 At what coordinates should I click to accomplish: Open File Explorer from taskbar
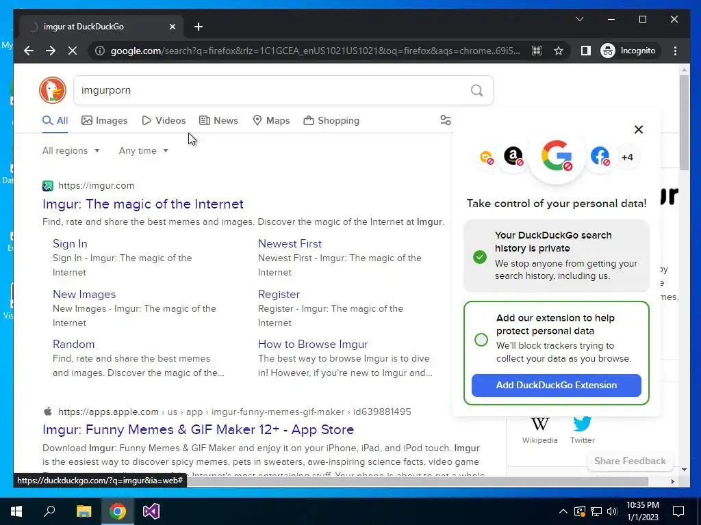(84, 511)
